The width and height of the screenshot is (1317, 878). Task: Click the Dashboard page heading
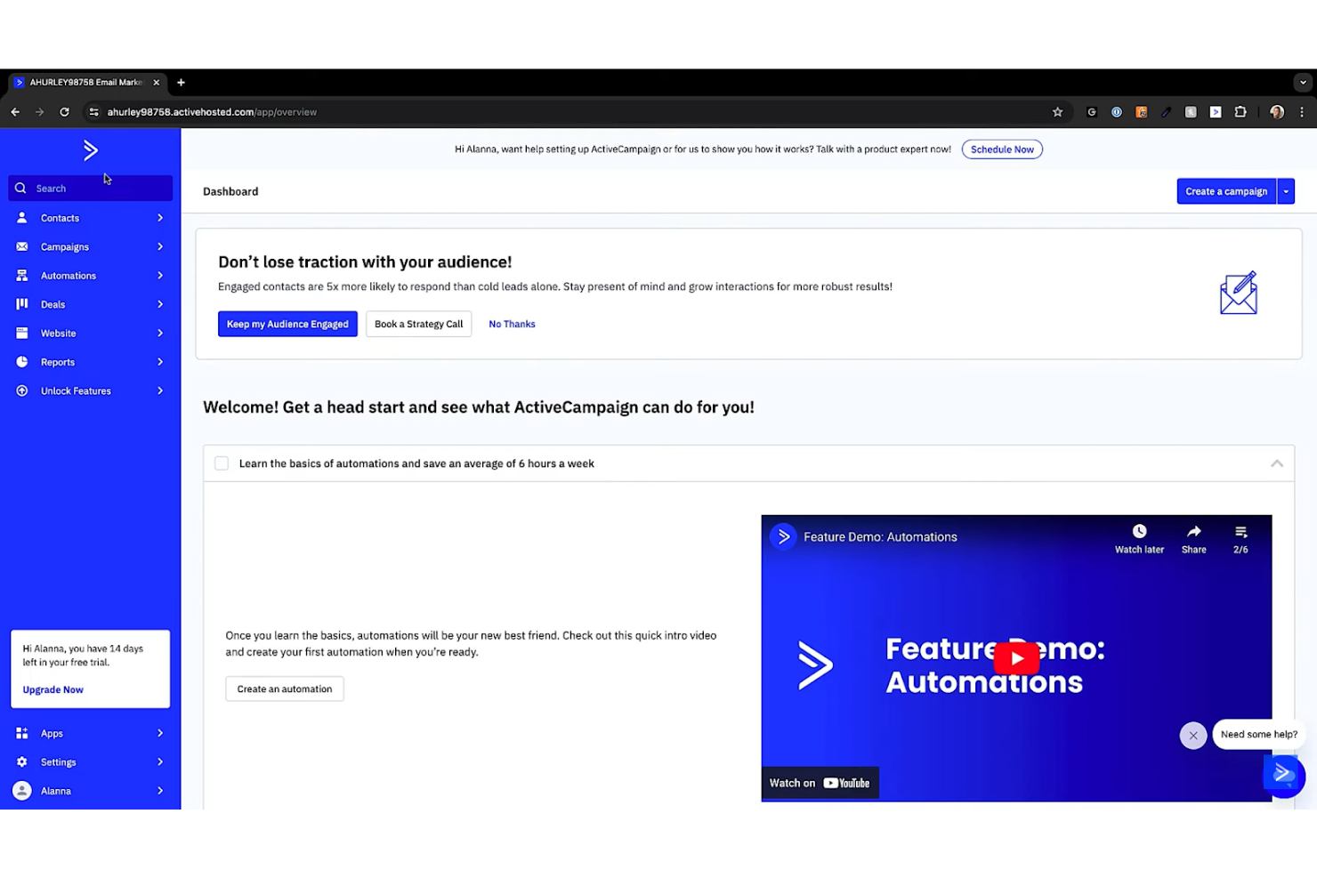tap(230, 191)
